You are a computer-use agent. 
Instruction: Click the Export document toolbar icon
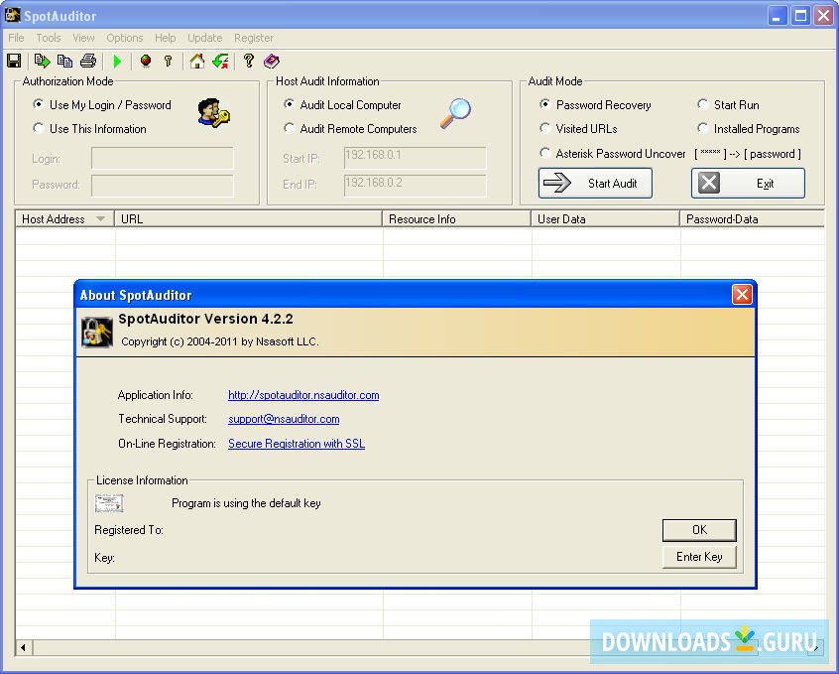click(x=42, y=61)
